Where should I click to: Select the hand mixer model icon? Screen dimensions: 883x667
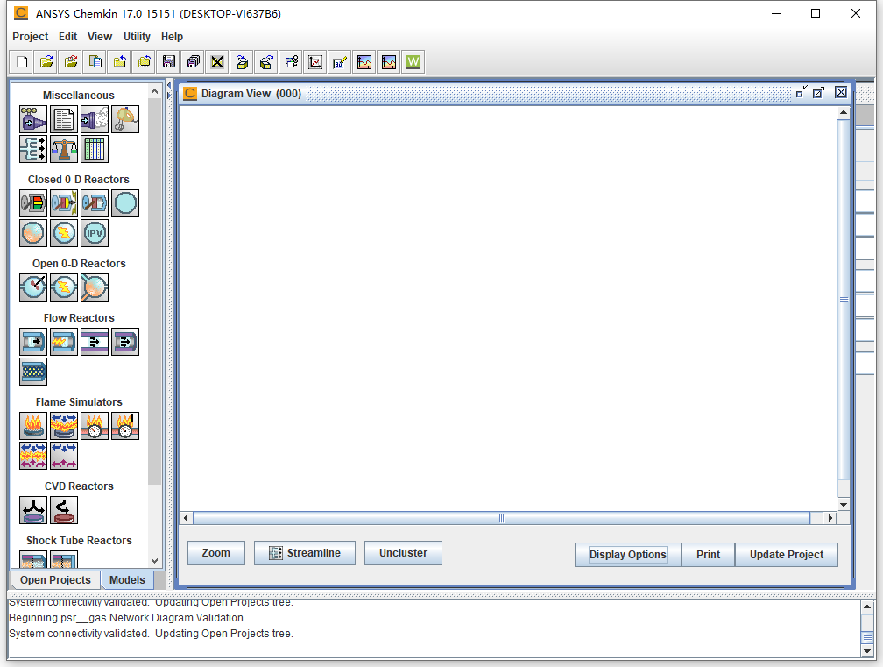point(125,119)
